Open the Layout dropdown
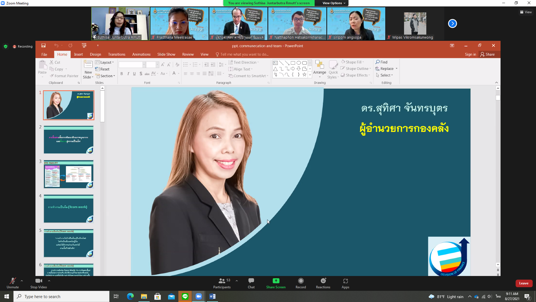The image size is (536, 302). tap(105, 62)
